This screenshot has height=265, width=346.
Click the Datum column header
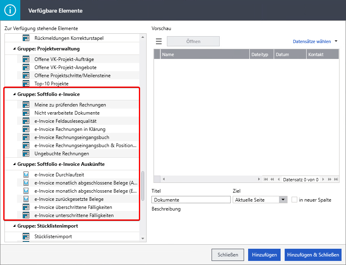click(282, 54)
